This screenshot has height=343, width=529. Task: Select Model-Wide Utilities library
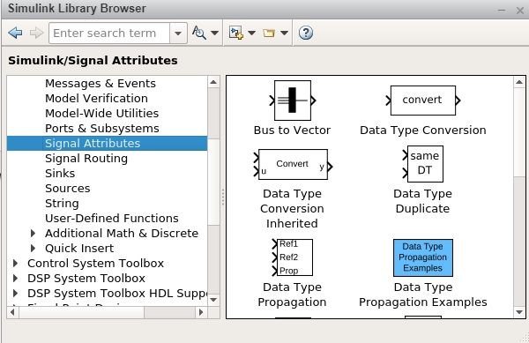pyautogui.click(x=102, y=114)
